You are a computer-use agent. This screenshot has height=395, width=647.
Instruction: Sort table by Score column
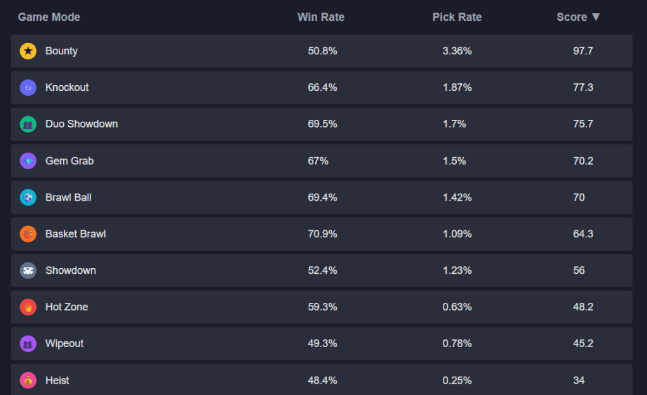(578, 17)
